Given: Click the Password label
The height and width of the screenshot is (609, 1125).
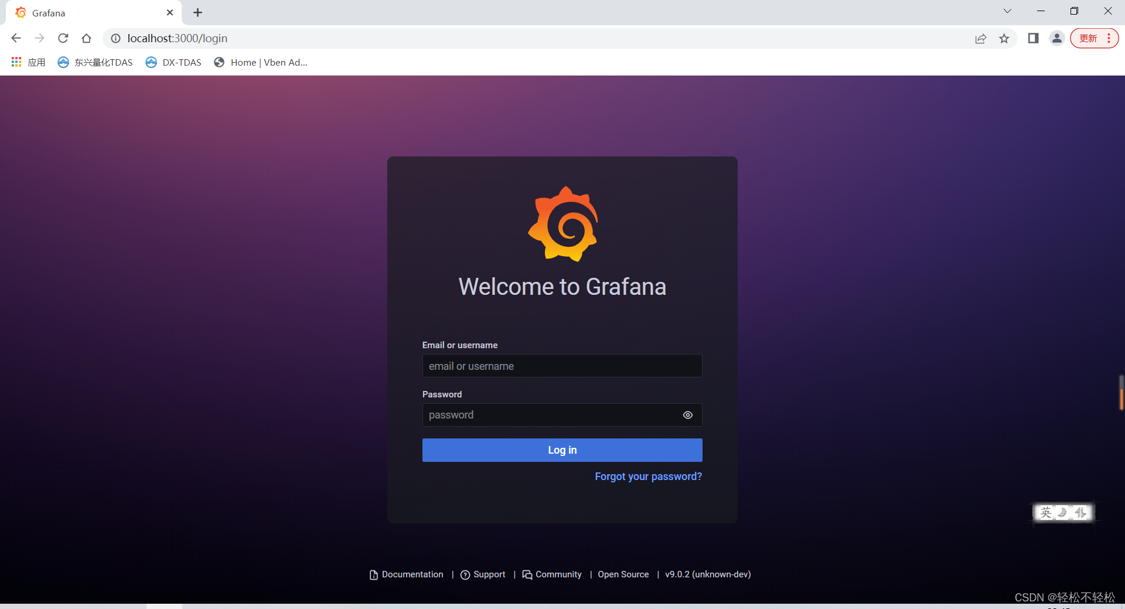Looking at the screenshot, I should coord(442,394).
